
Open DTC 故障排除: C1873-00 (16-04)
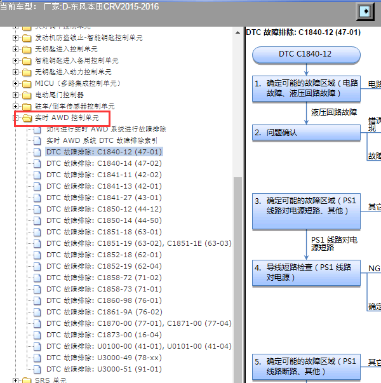pyautogui.click(x=104, y=335)
